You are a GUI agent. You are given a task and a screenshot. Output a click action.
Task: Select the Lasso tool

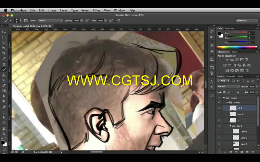coord(4,43)
